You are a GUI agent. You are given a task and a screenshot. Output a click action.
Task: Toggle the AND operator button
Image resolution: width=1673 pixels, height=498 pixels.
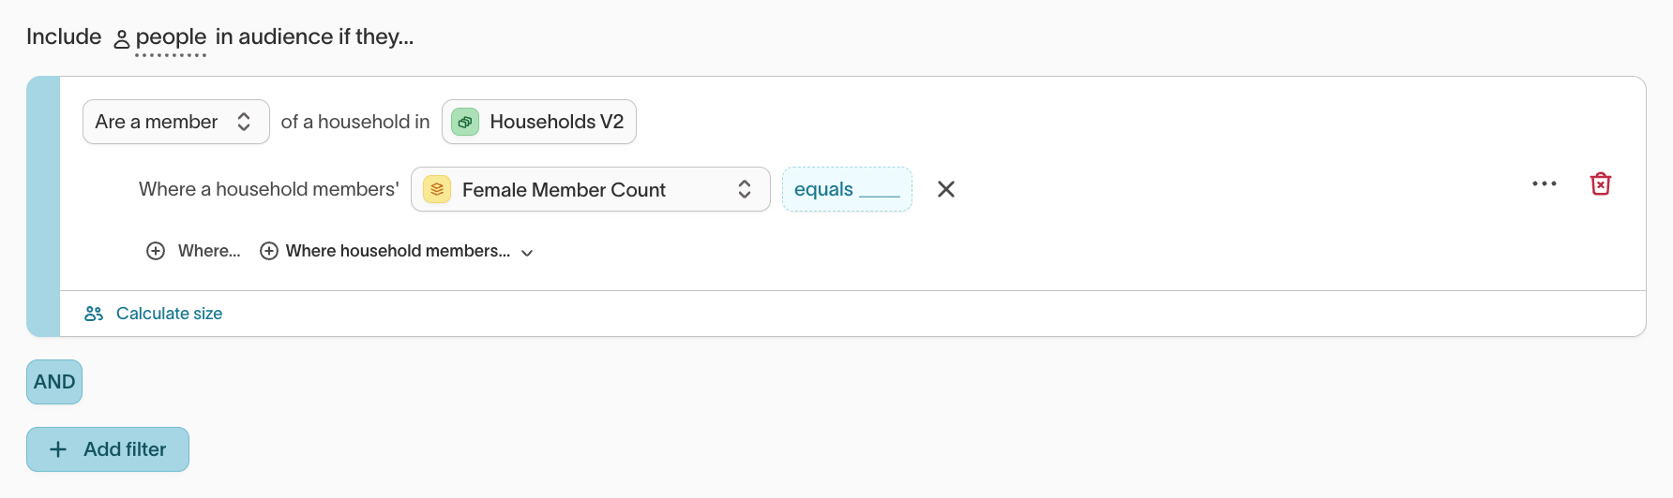(x=54, y=382)
